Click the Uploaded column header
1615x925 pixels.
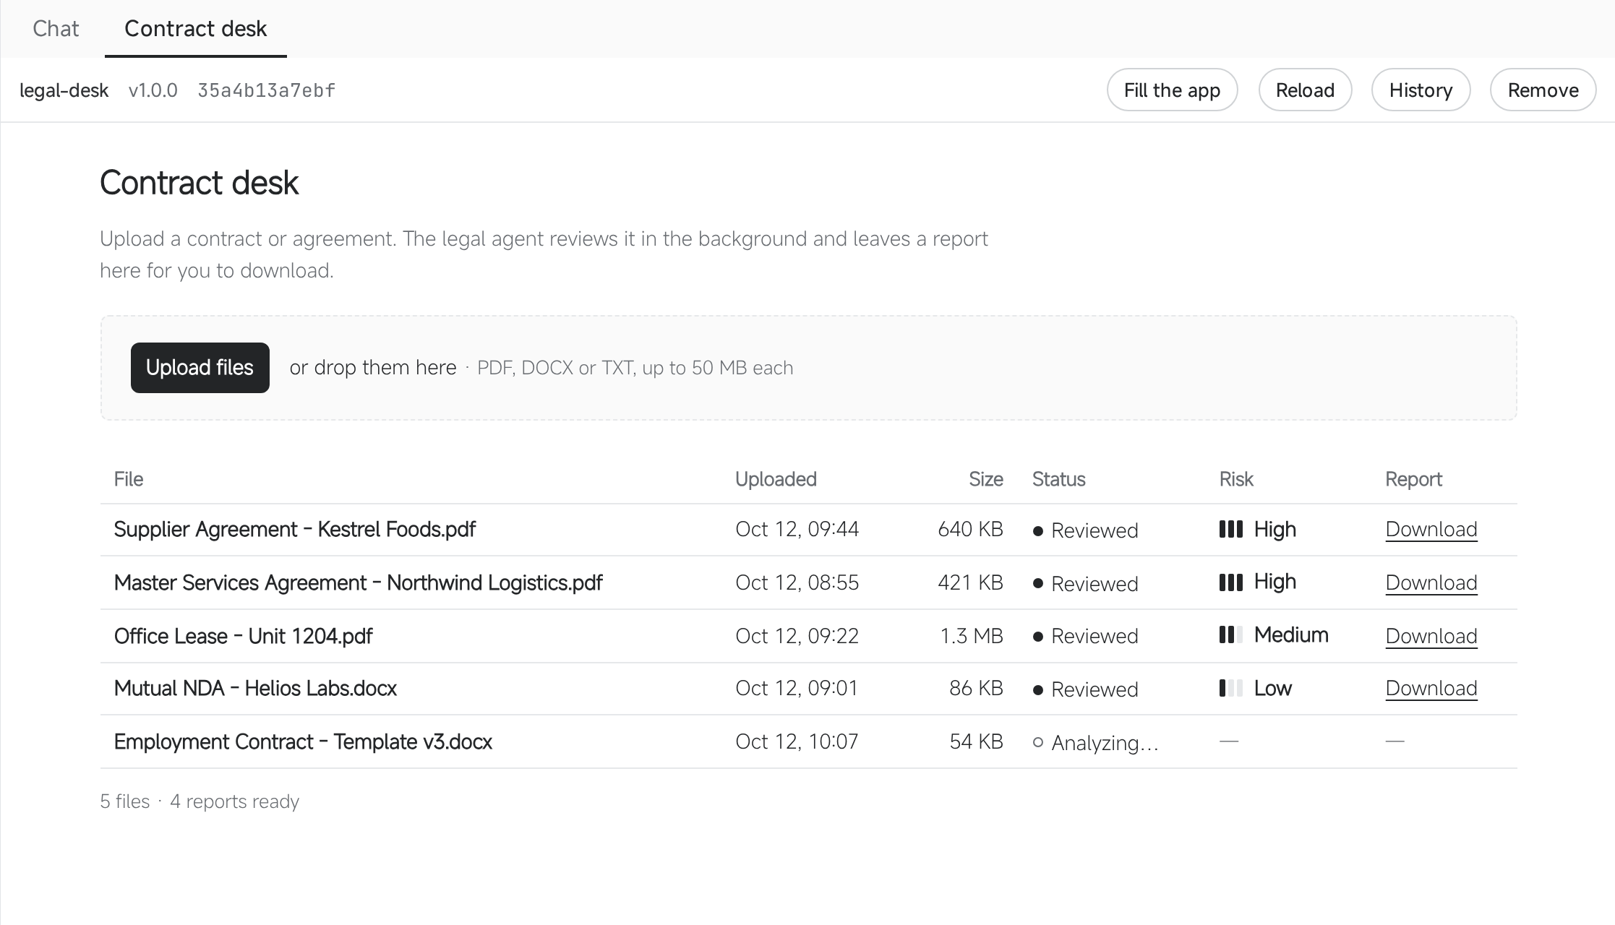click(776, 479)
